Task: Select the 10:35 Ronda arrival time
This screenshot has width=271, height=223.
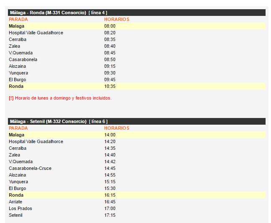Action: click(x=110, y=87)
